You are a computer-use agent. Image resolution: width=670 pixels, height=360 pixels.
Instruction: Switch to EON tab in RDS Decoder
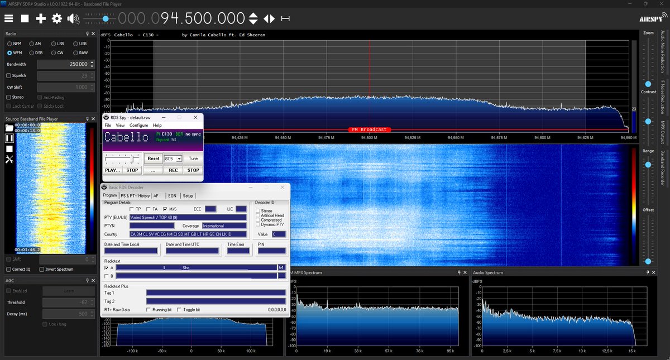[x=172, y=196]
